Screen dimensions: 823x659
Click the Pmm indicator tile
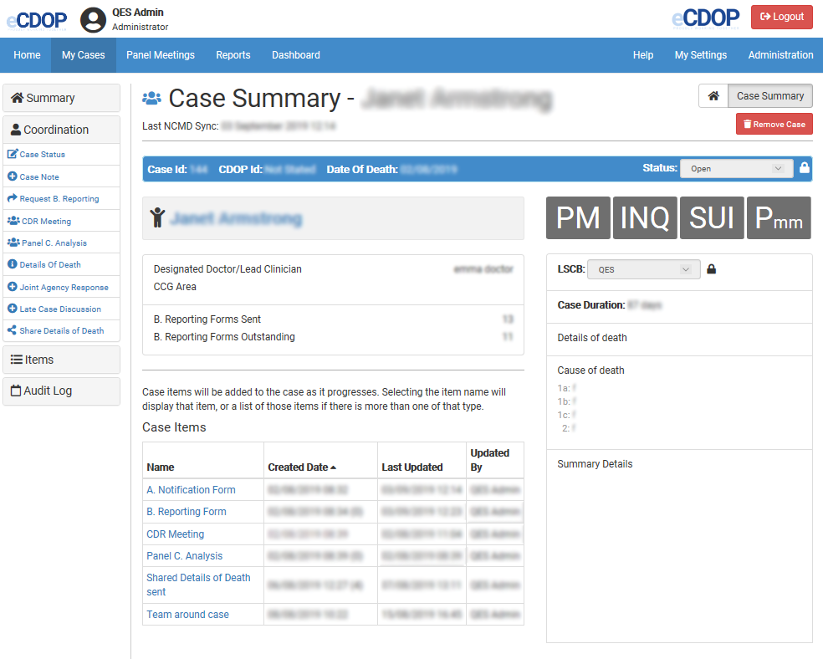coord(779,218)
